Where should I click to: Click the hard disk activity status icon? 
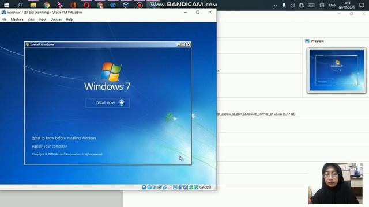[x=144, y=187]
